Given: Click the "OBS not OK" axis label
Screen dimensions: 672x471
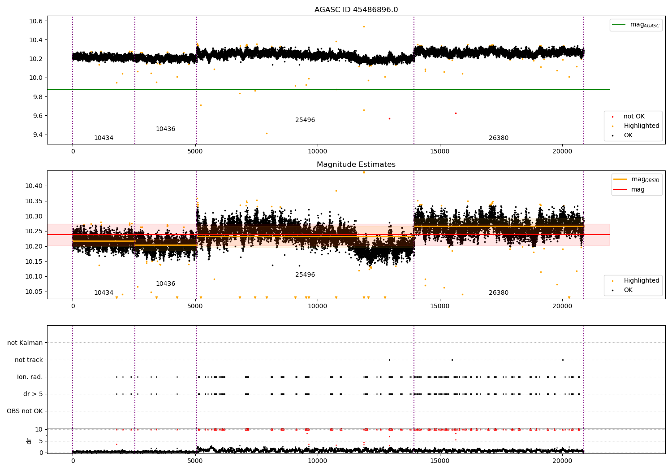Looking at the screenshot, I should (x=25, y=411).
